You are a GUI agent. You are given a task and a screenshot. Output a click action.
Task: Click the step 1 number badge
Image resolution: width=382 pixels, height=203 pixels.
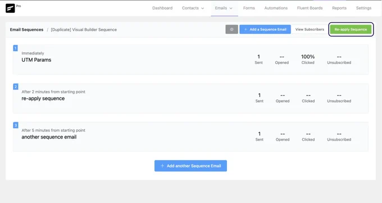(15, 48)
